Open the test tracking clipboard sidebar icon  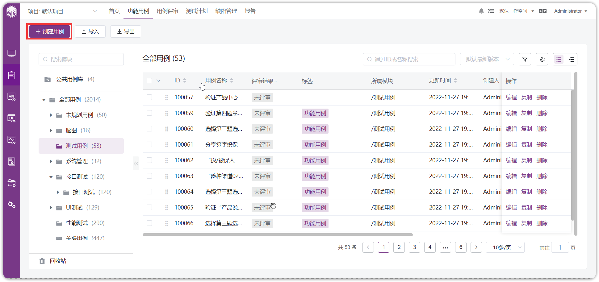pos(11,75)
